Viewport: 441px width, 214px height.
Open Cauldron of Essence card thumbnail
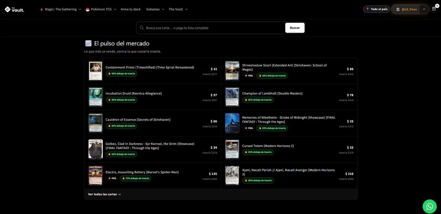point(96,123)
